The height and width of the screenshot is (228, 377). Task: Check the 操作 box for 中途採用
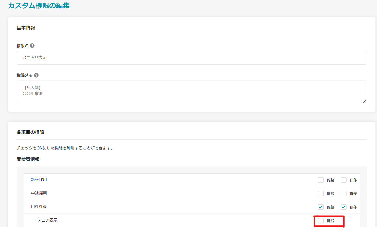click(344, 194)
